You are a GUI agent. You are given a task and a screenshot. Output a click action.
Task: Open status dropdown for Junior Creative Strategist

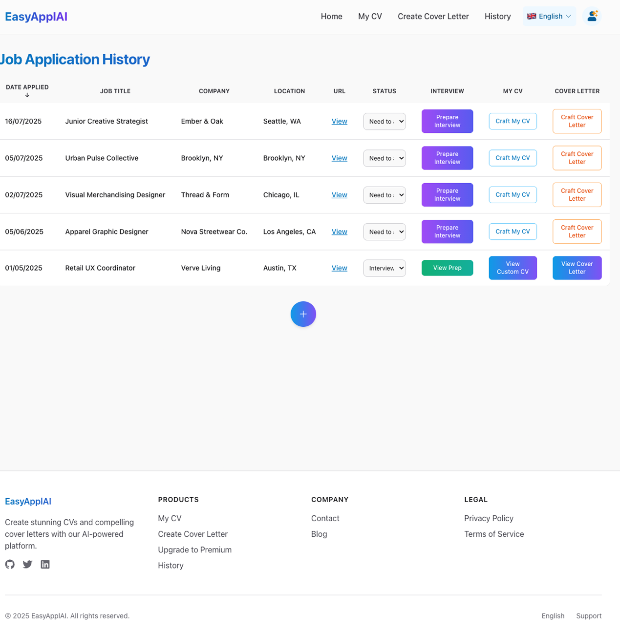[385, 122]
